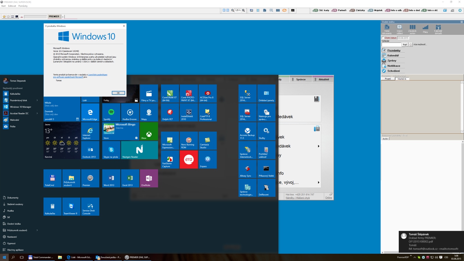
Task: Show hidden system tray icons
Action: tap(414, 257)
